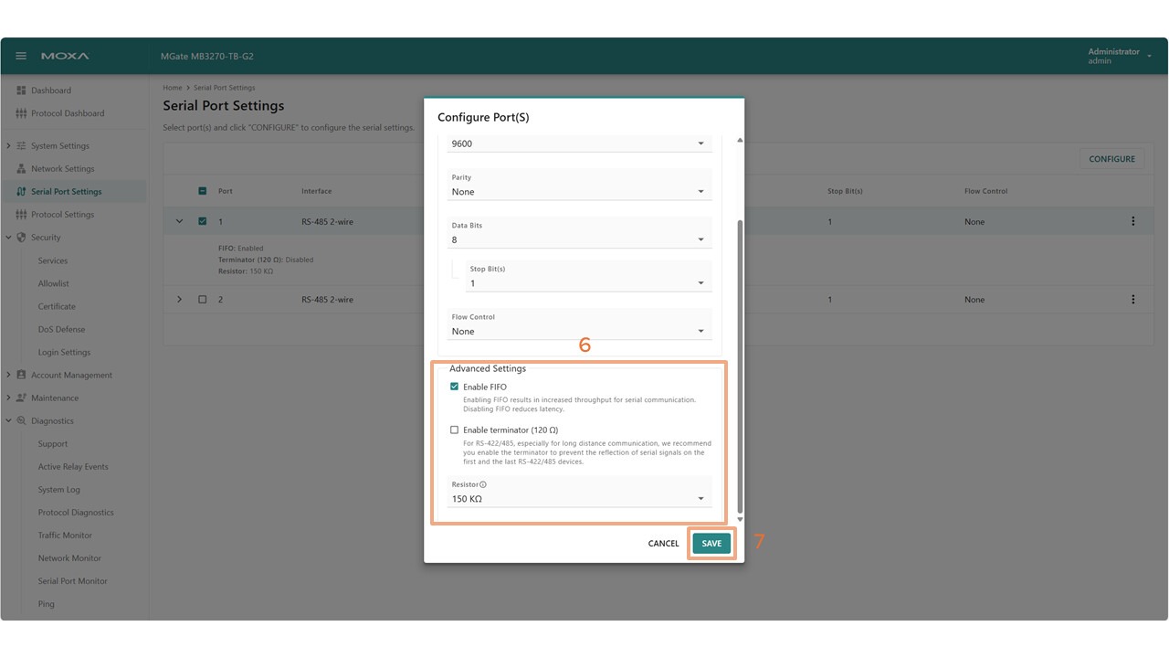The image size is (1169, 658).
Task: Click the Protocol Dashboard icon
Action: pyautogui.click(x=22, y=113)
